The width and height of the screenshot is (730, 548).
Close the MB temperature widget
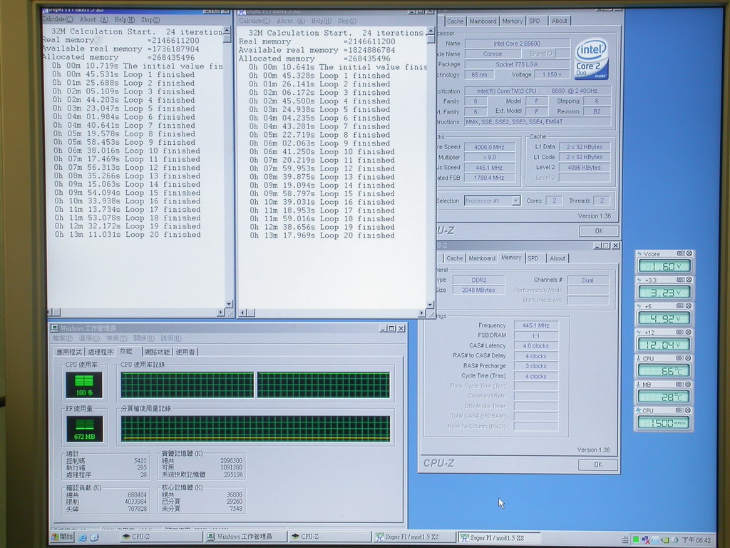[x=689, y=385]
